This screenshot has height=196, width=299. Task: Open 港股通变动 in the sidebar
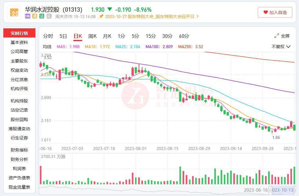pyautogui.click(x=19, y=129)
